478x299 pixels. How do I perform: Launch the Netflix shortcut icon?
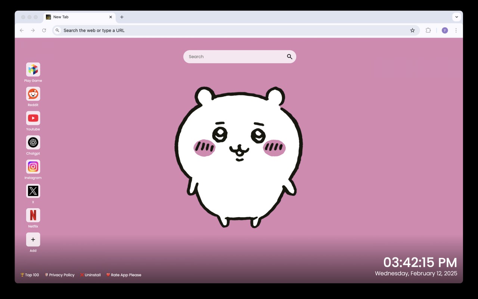(x=33, y=215)
